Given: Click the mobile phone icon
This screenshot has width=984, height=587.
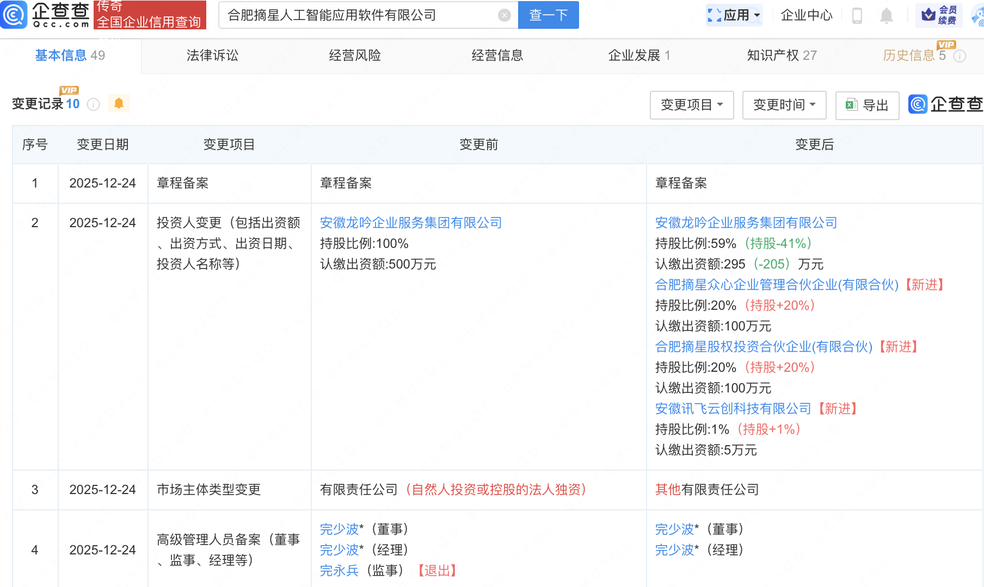Looking at the screenshot, I should (857, 16).
